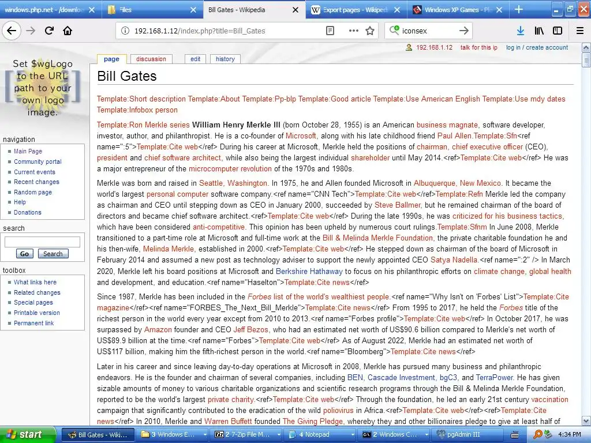Open the Main Page link
This screenshot has width=591, height=443.
click(28, 151)
